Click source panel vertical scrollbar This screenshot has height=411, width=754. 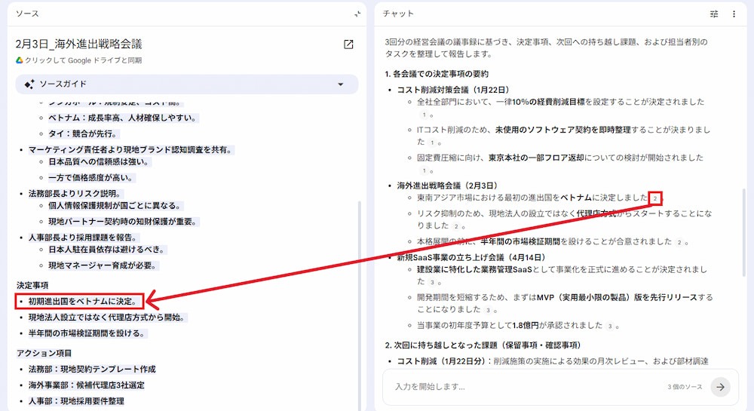tap(359, 305)
